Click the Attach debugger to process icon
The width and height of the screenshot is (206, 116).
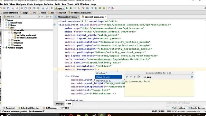[79, 8]
